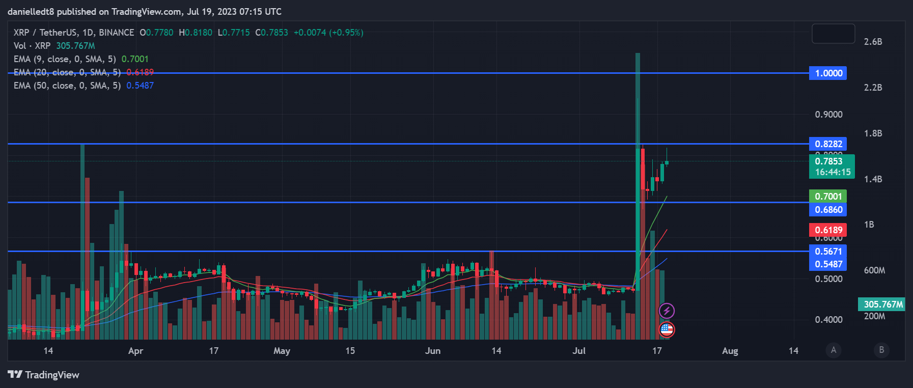The image size is (913, 388).
Task: Click the May date label on time axis
Action: (282, 351)
